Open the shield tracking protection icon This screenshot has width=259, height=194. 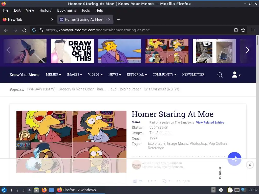pyautogui.click(x=34, y=30)
